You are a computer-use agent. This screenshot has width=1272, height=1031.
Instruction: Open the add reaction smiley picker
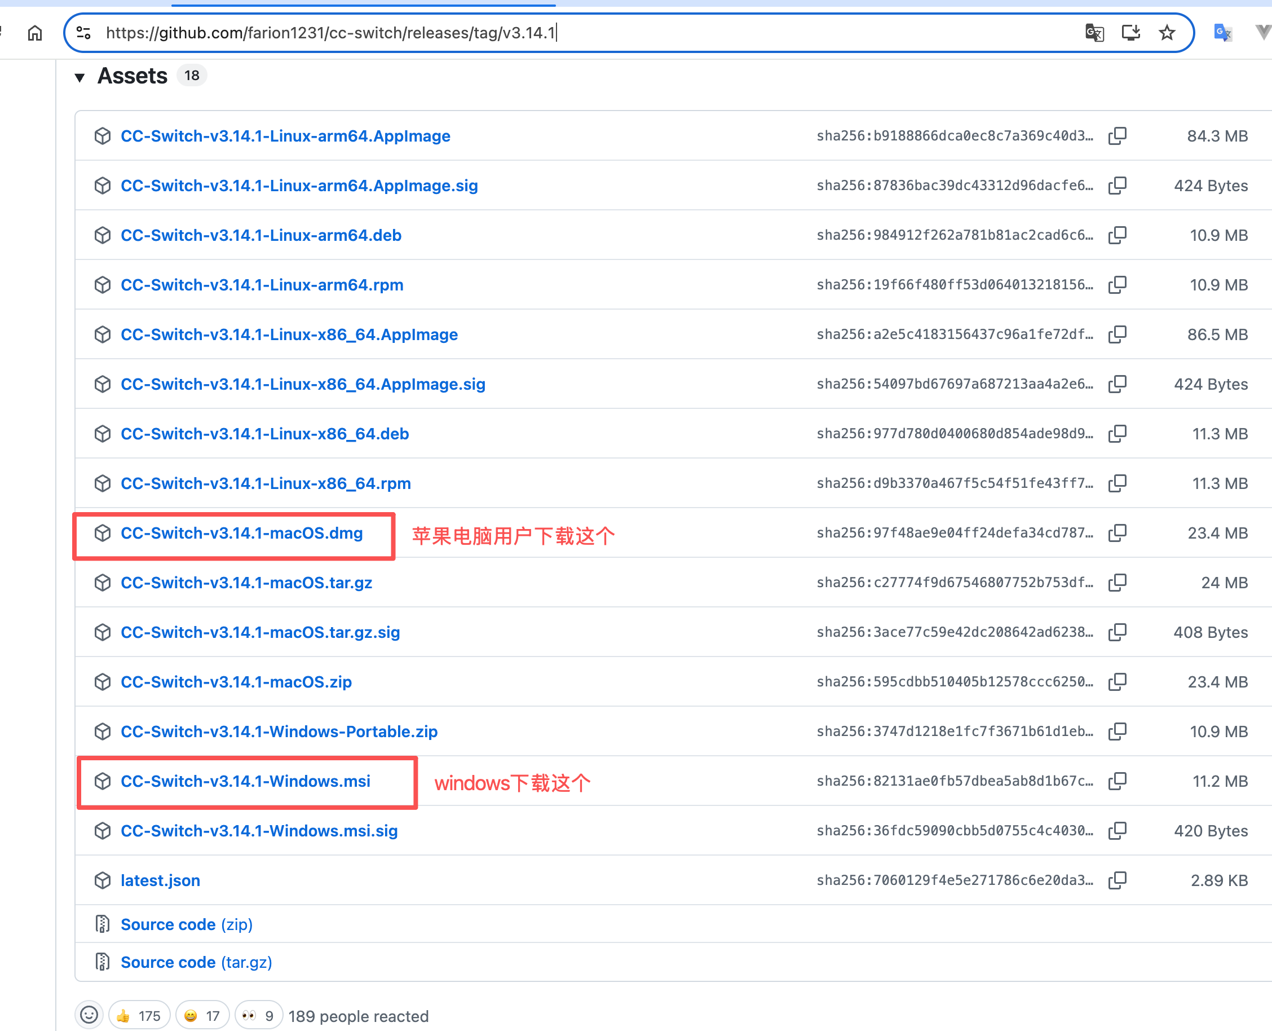tap(89, 1015)
